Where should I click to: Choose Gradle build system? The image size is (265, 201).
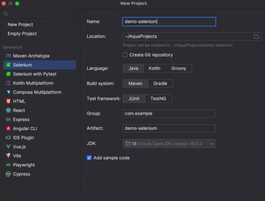160,83
